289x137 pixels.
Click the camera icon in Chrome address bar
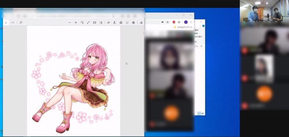coord(162,22)
